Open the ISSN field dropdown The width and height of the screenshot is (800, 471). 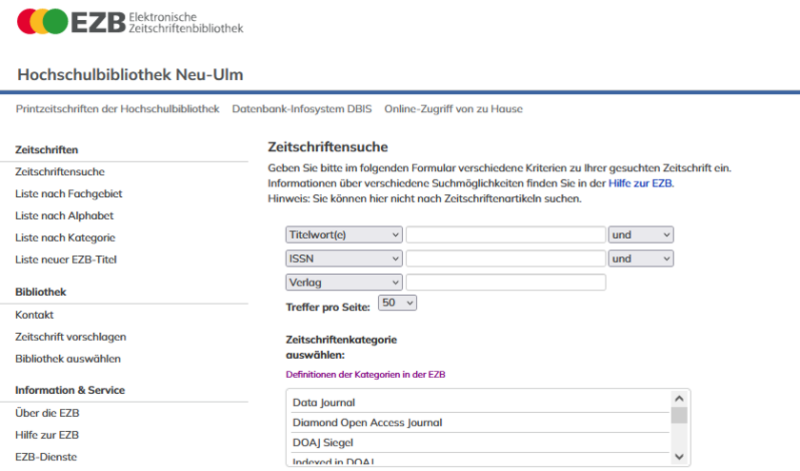click(344, 259)
